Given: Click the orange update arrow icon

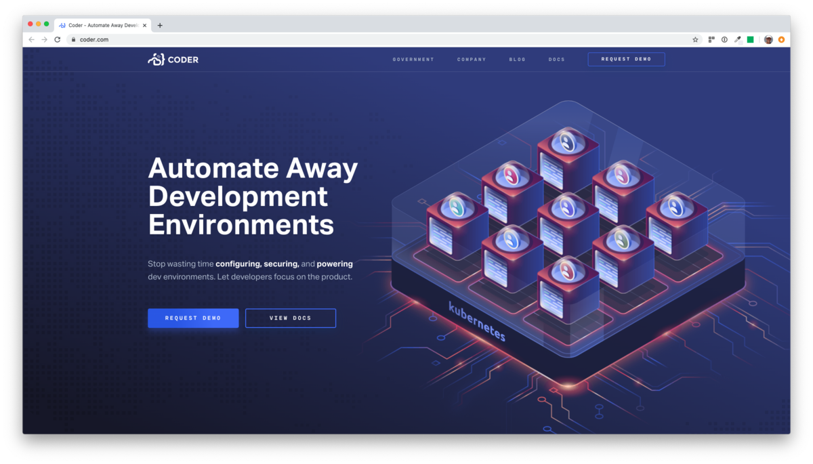Looking at the screenshot, I should (x=781, y=40).
